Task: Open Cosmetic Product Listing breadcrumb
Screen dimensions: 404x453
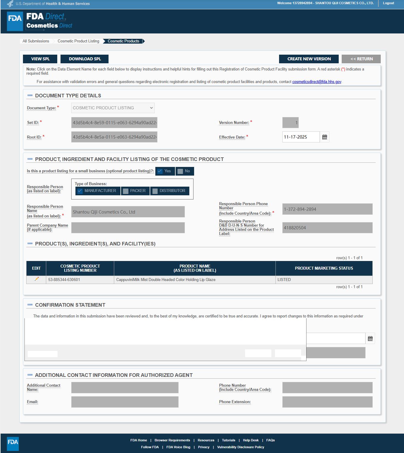Action: point(78,41)
